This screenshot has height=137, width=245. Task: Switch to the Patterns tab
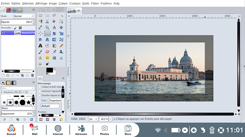[x=8, y=83]
